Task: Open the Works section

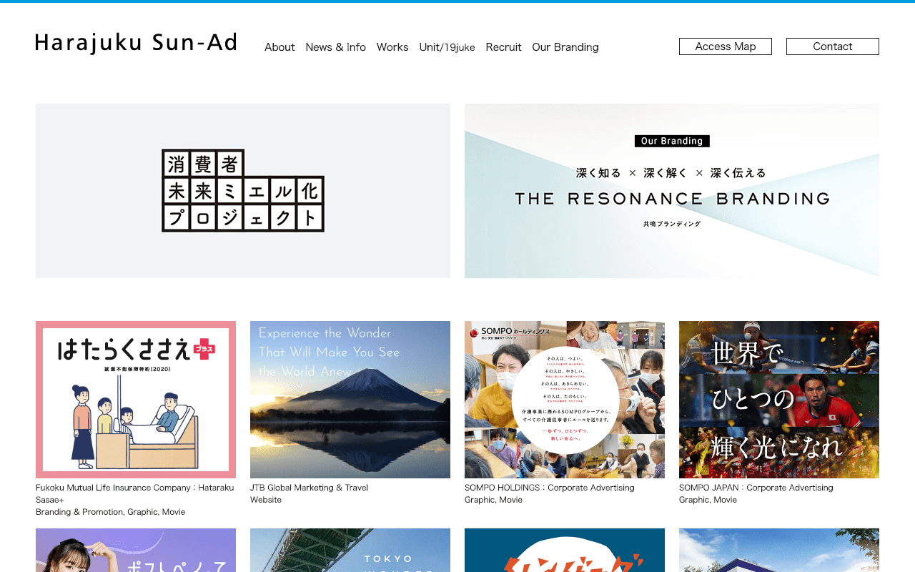Action: pos(392,47)
